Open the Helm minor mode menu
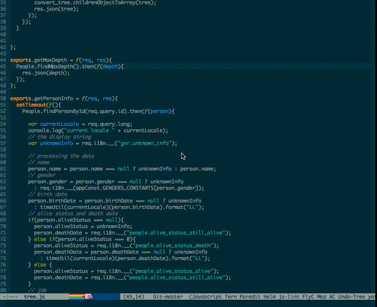The height and width of the screenshot is (307, 377). coord(270,297)
